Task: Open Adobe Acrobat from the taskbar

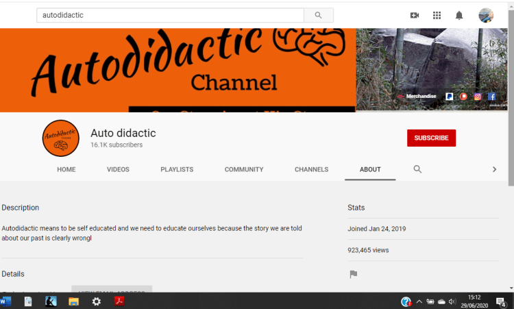Action: pyautogui.click(x=119, y=301)
